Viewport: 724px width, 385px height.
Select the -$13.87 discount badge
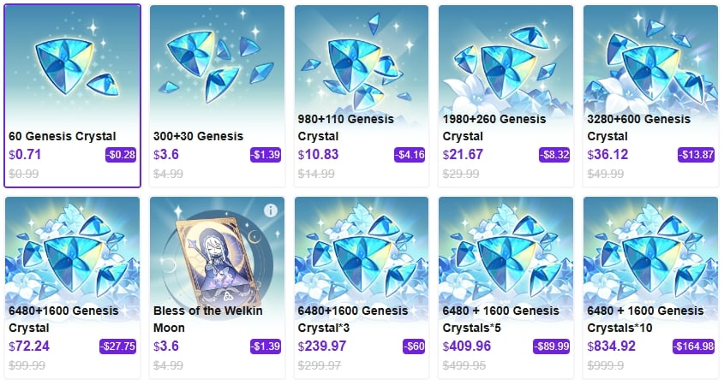(x=696, y=155)
